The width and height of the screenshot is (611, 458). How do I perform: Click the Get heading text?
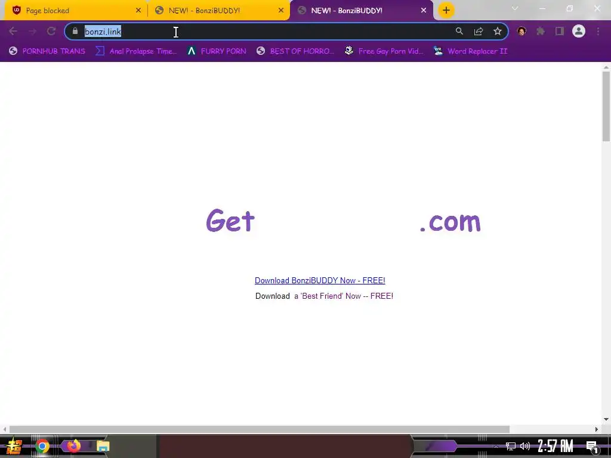[230, 221]
